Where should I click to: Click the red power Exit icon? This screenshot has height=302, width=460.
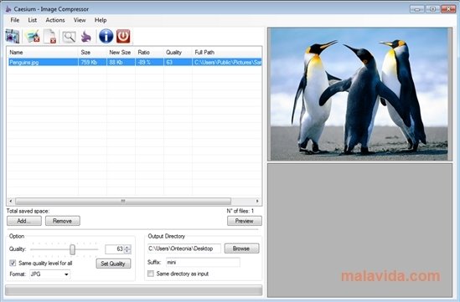[x=123, y=36]
